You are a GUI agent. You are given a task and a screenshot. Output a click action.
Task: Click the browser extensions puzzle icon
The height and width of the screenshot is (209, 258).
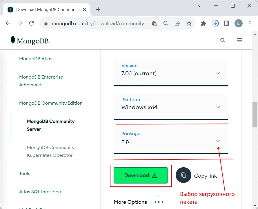pos(204,23)
